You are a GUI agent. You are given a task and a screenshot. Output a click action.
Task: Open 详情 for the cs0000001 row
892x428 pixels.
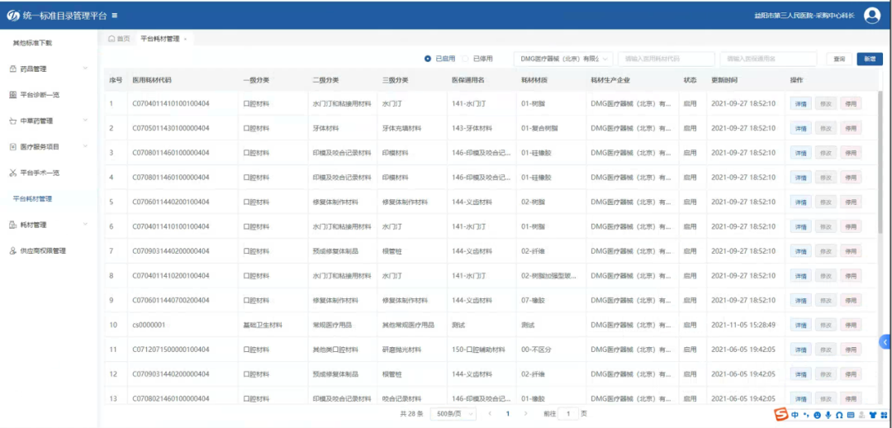click(800, 325)
